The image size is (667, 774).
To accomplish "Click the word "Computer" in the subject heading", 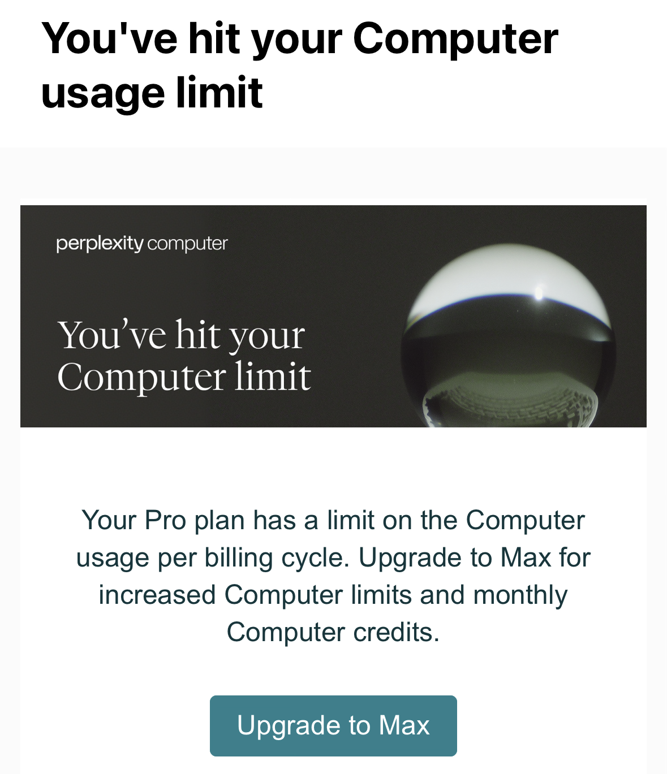I will click(455, 38).
